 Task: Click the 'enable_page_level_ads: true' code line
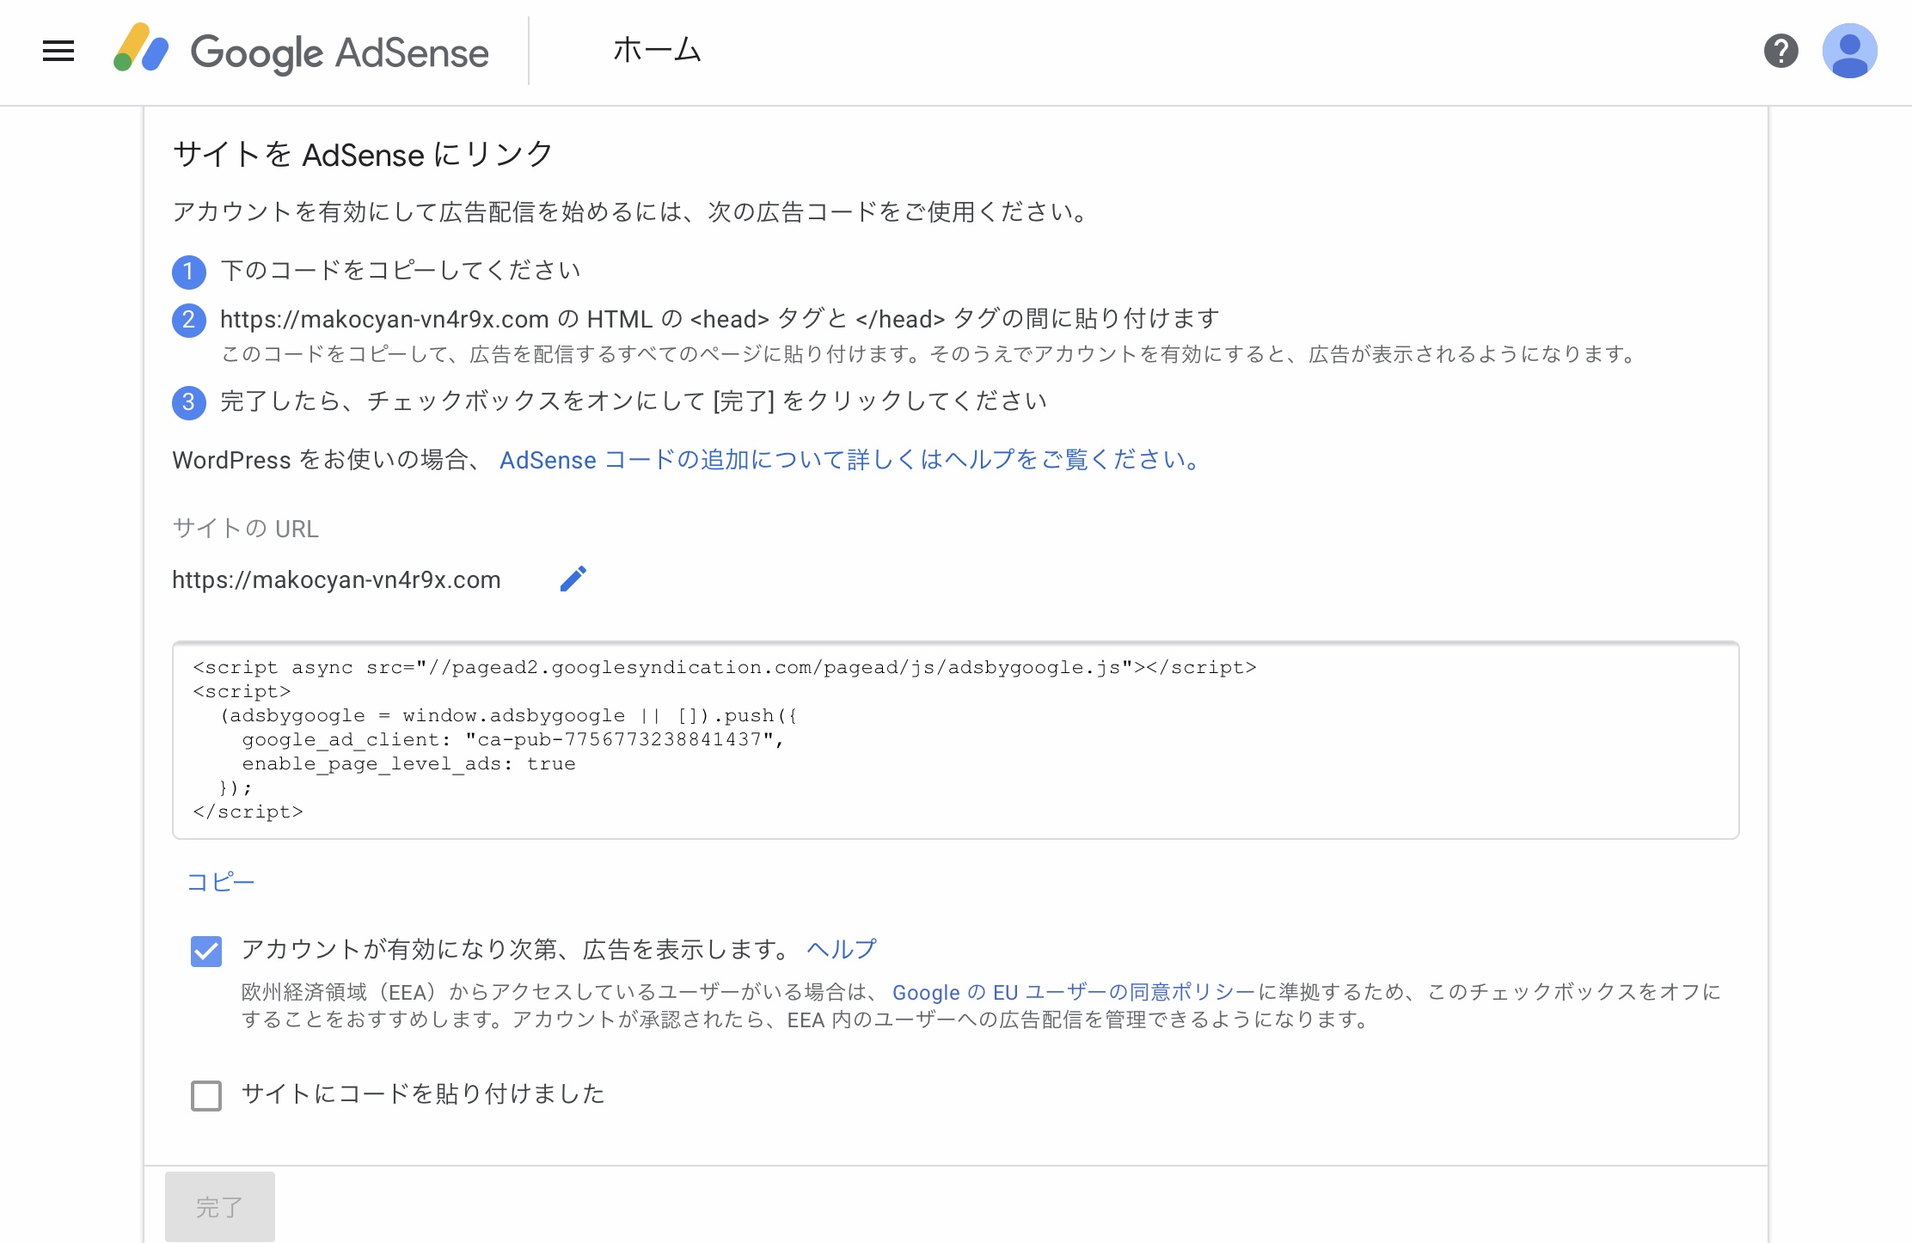[408, 763]
